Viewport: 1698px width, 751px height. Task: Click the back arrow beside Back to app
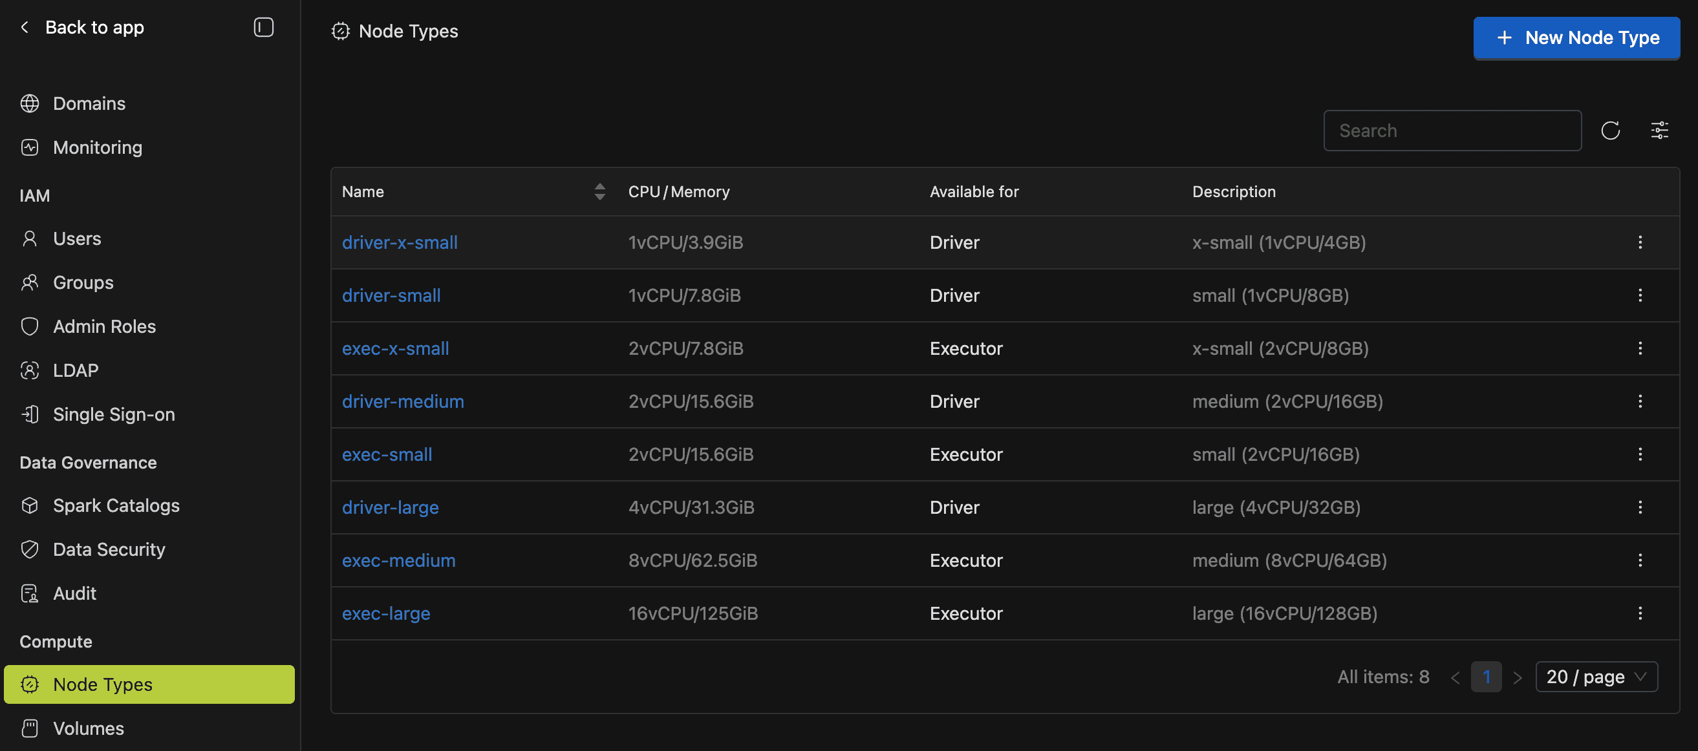[x=25, y=28]
